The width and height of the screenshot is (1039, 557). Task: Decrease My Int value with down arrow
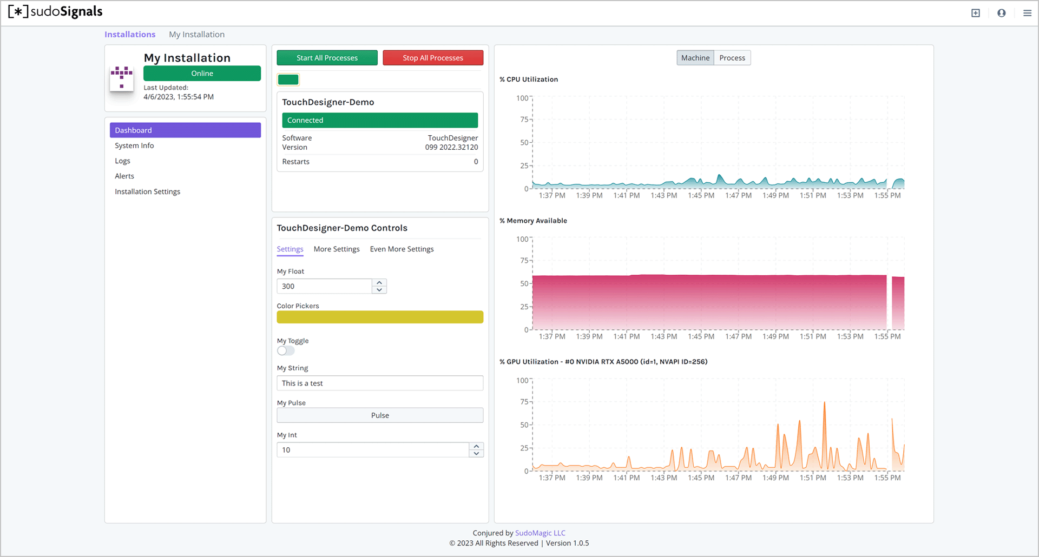[476, 453]
